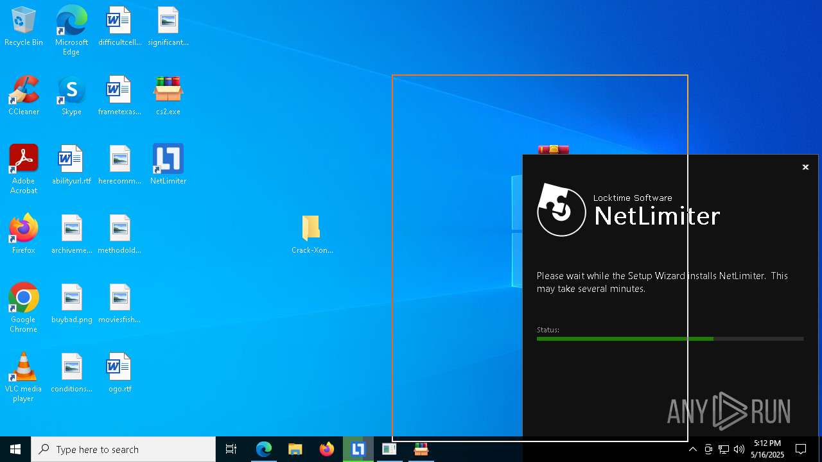Select the herecomm image file icon
Screen dimensions: 822x462
pyautogui.click(x=119, y=166)
